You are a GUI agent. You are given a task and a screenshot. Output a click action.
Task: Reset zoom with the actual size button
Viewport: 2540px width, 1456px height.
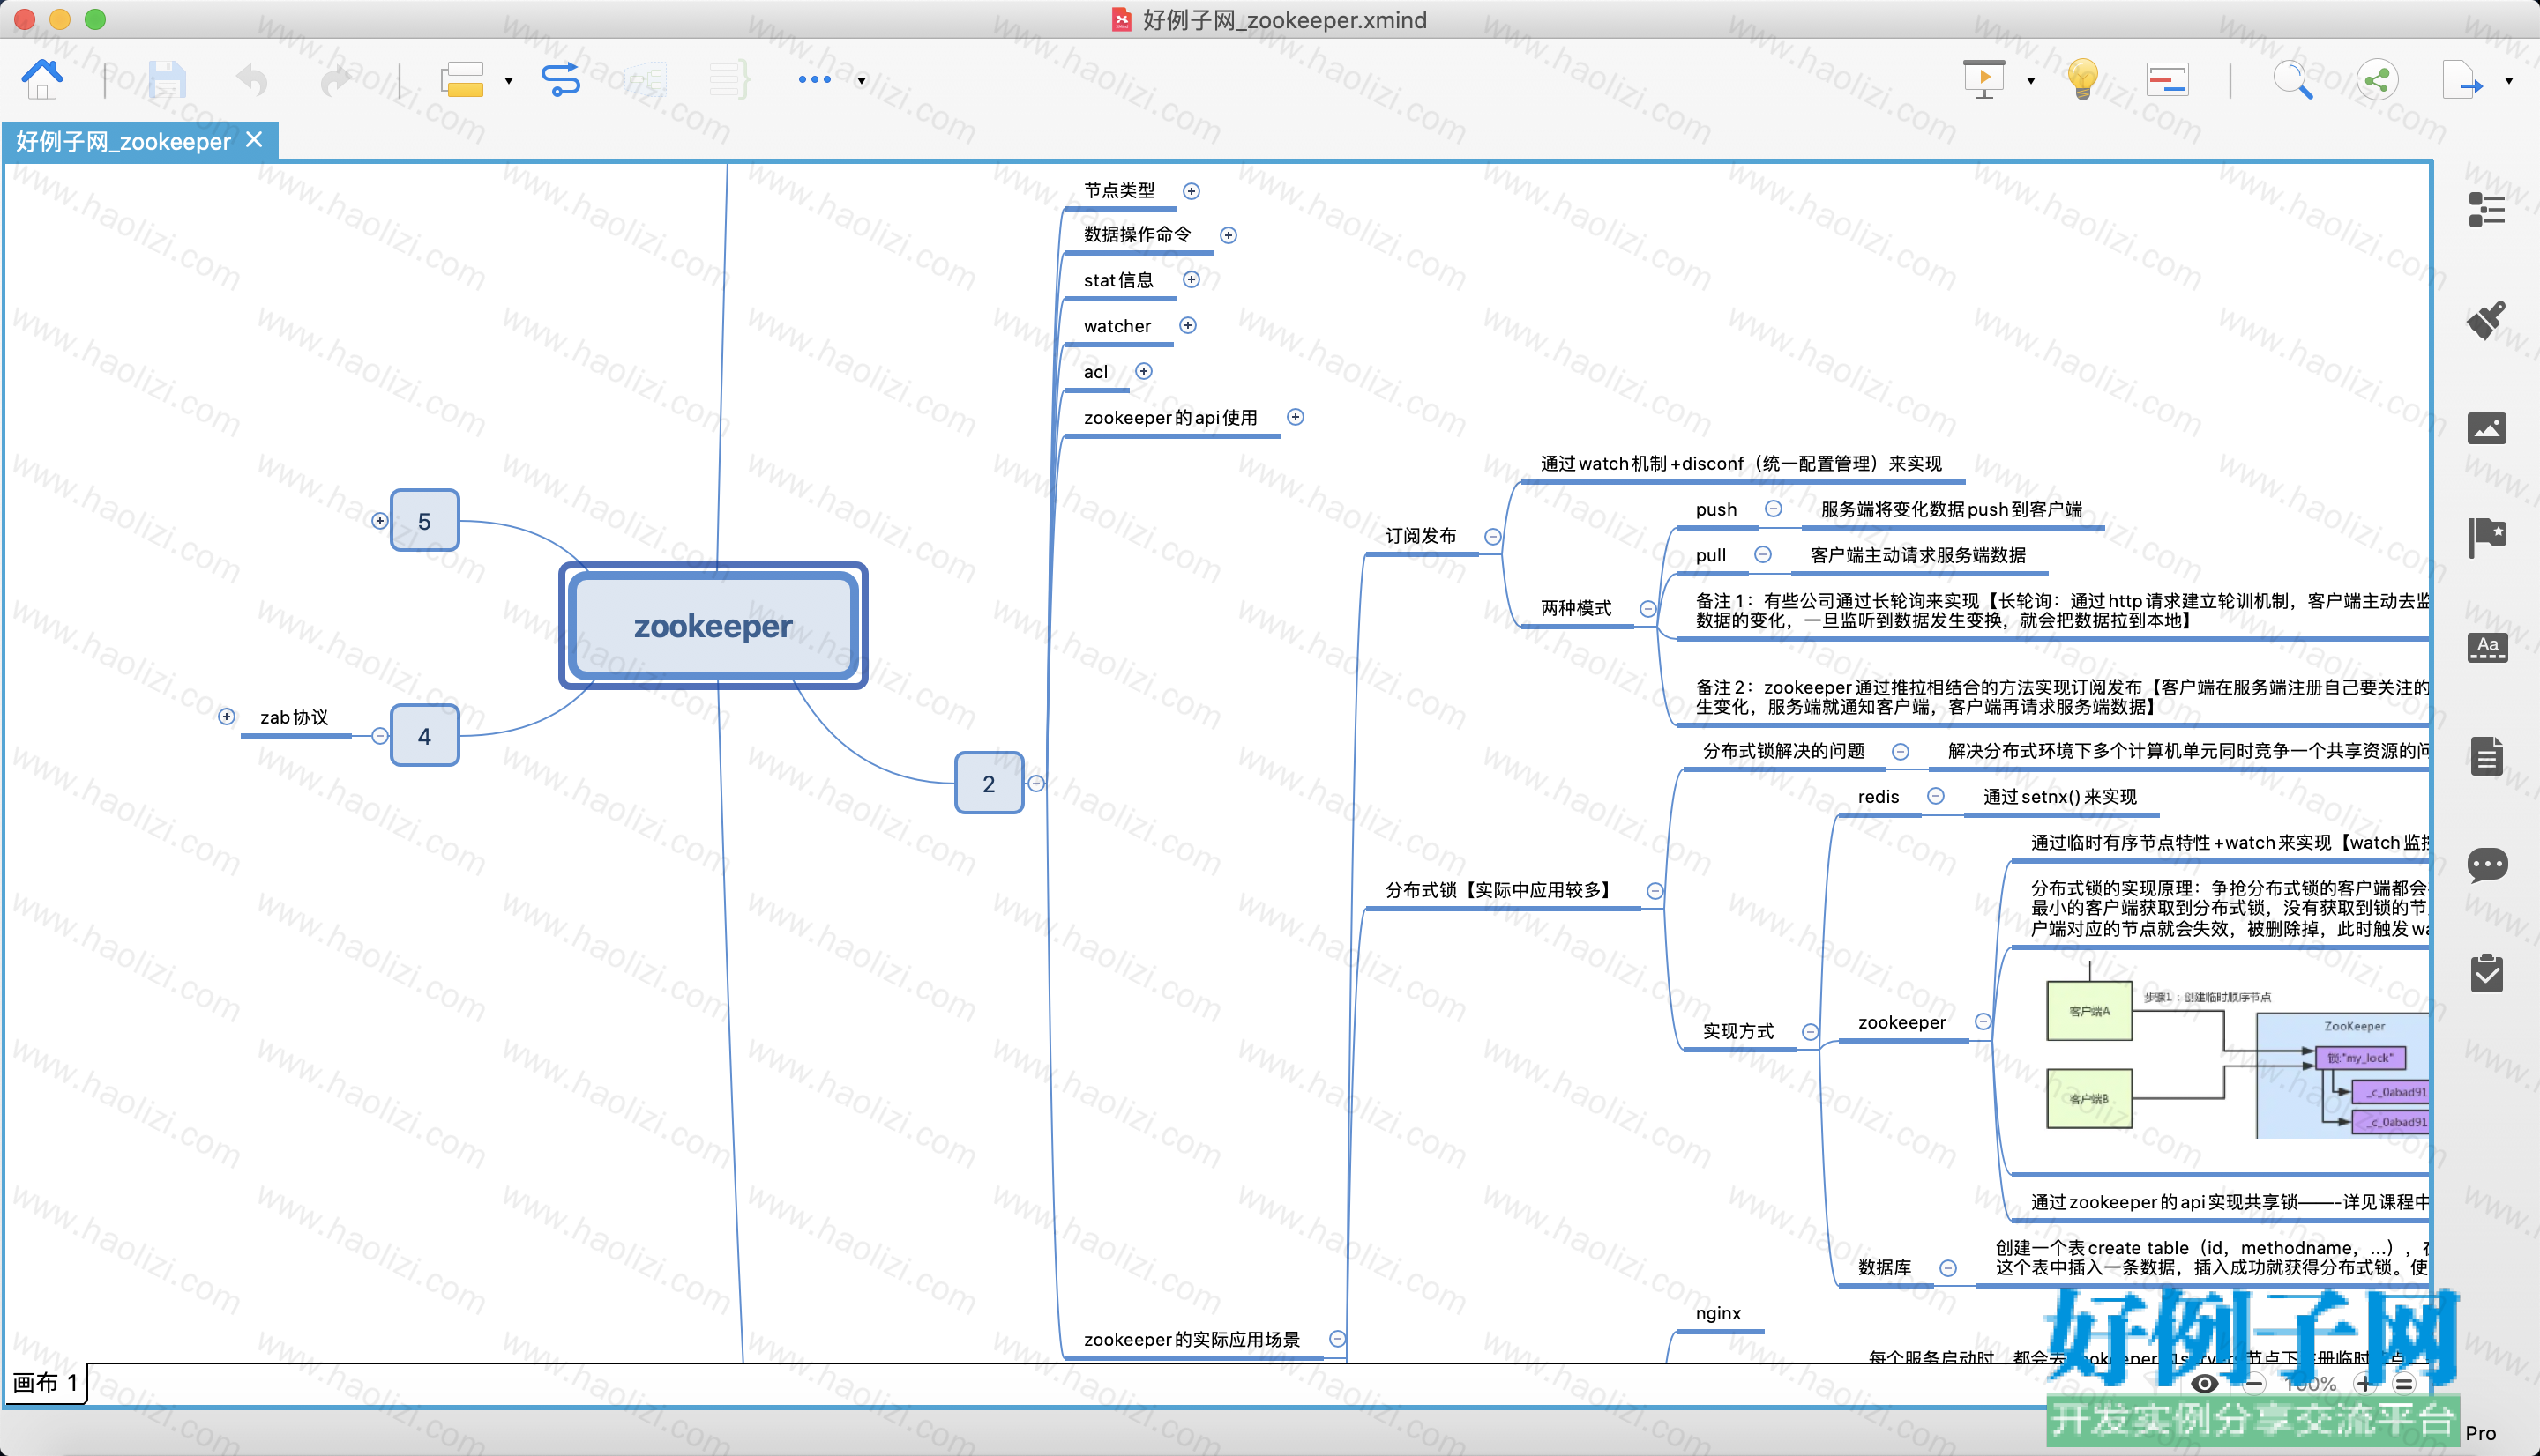coord(2405,1384)
